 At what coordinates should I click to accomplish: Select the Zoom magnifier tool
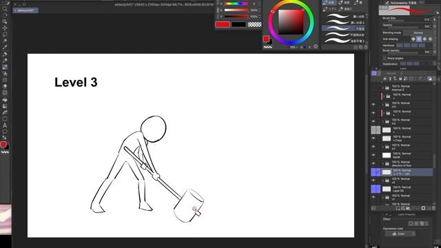[5, 9]
